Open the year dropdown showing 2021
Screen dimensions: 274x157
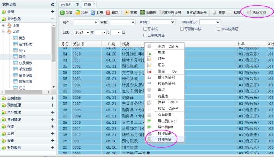coord(82,33)
